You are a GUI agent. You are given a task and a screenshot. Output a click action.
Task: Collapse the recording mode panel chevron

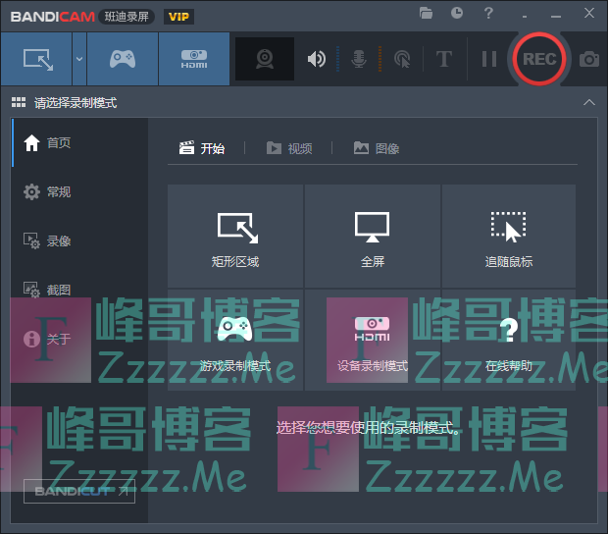point(588,103)
